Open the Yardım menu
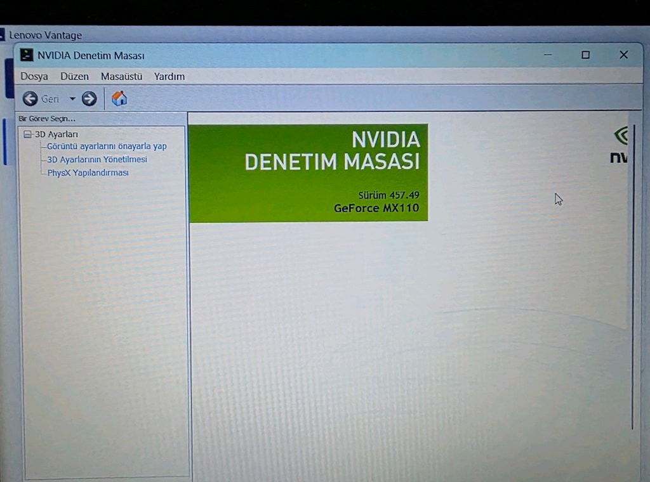This screenshot has height=482, width=650. (169, 77)
